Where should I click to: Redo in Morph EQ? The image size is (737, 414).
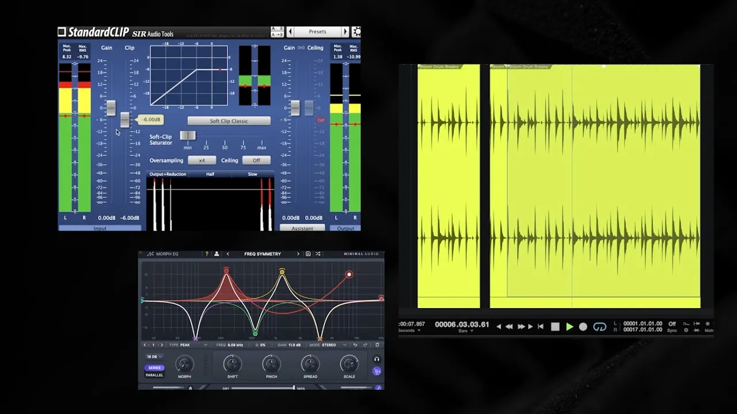[x=364, y=345]
